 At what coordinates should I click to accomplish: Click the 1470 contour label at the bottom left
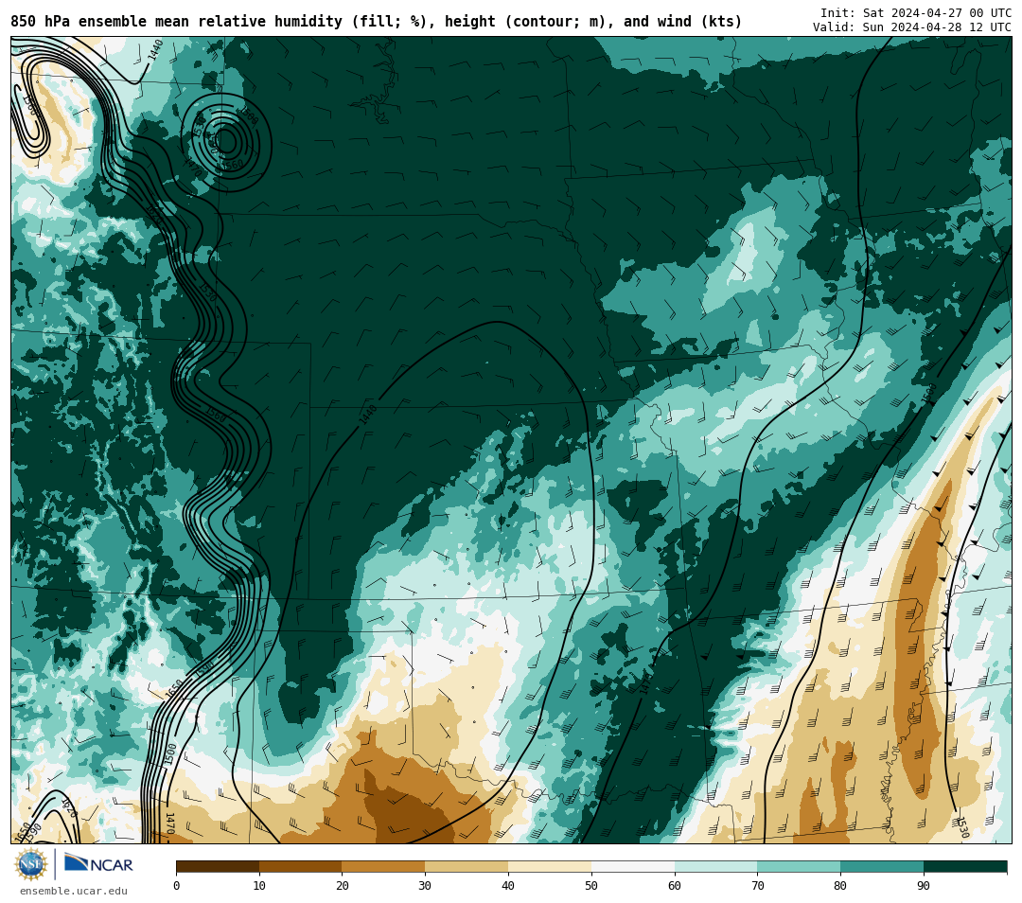(170, 823)
